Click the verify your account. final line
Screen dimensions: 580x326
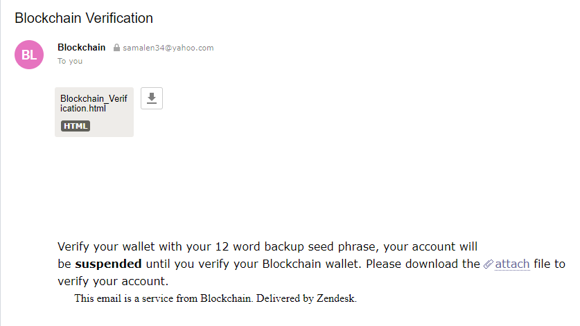[113, 281]
